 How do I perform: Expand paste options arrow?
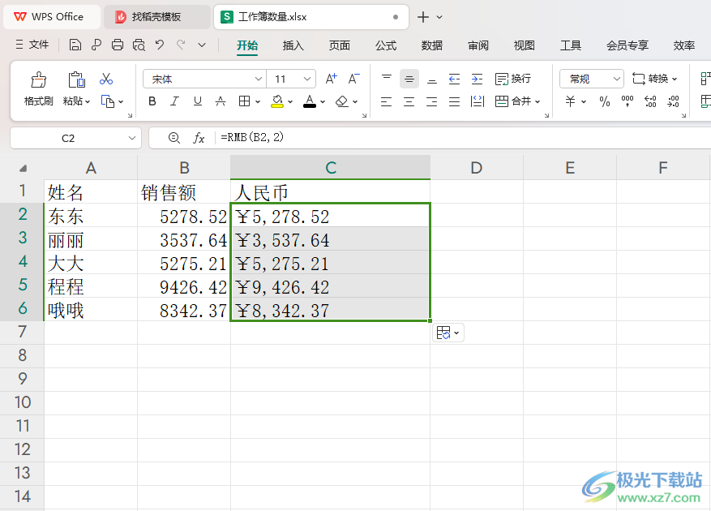click(88, 101)
